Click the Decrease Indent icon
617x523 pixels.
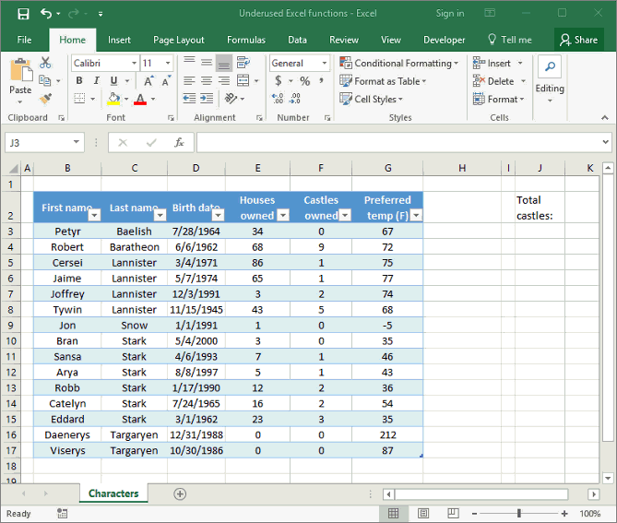189,99
